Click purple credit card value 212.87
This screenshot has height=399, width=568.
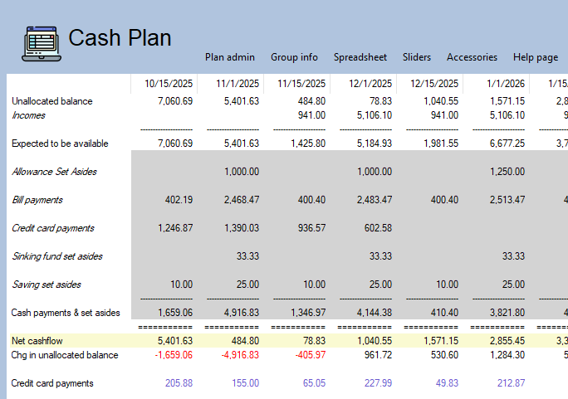click(x=512, y=383)
